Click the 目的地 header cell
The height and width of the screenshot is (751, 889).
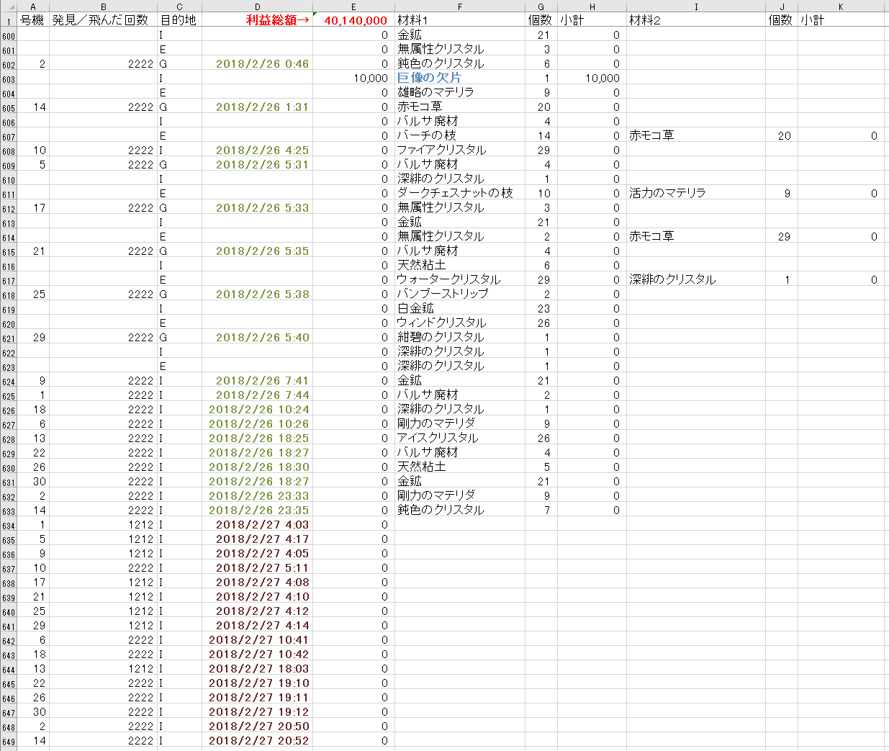[179, 20]
